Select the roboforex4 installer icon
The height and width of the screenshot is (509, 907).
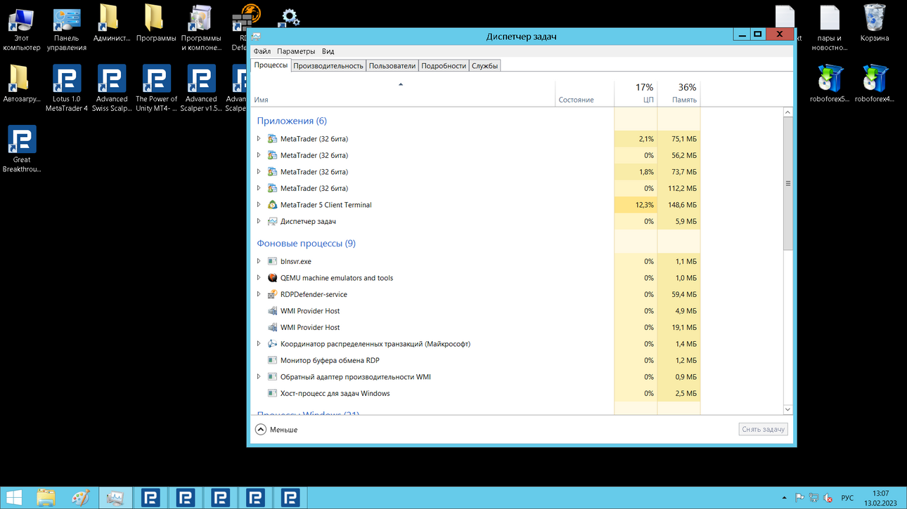pos(874,84)
